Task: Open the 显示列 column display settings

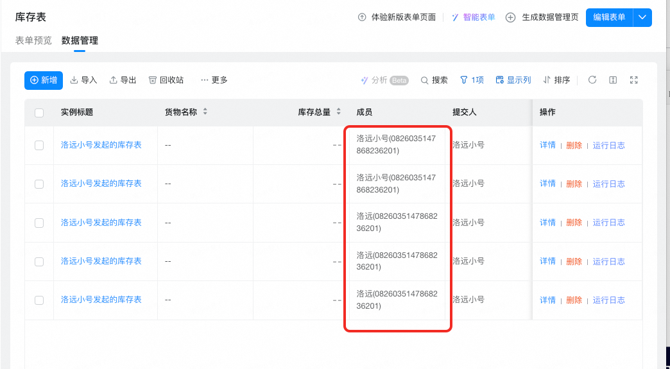Action: click(513, 80)
